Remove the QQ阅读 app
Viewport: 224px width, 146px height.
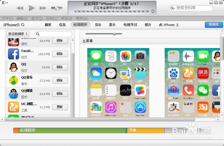[60, 94]
